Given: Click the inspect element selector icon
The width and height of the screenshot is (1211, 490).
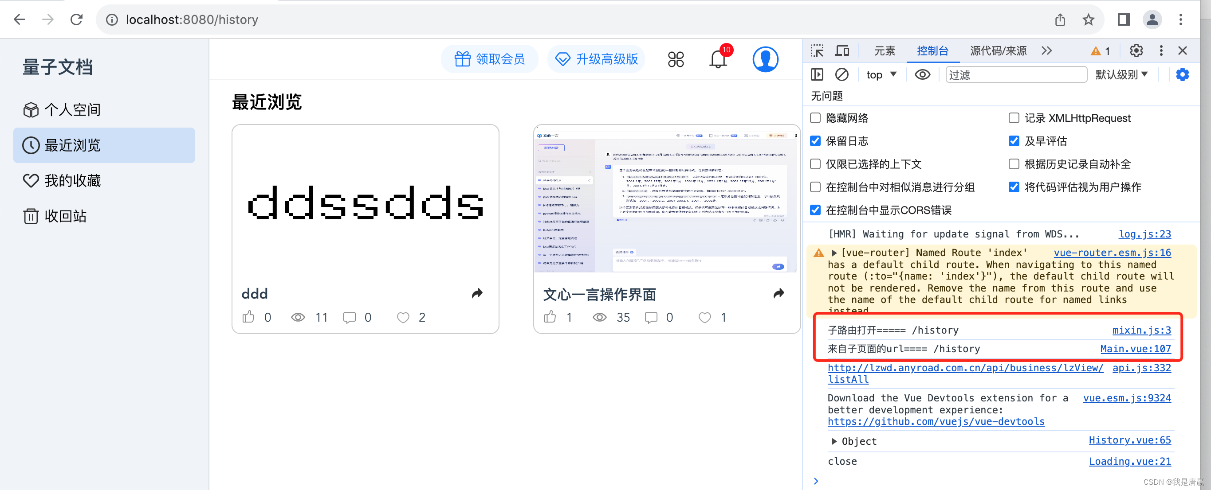Looking at the screenshot, I should [817, 51].
